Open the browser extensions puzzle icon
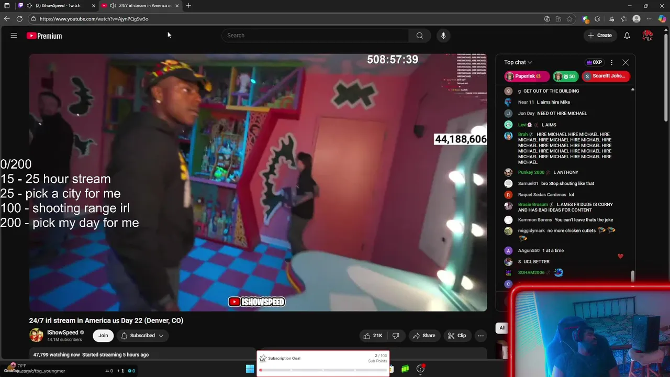The image size is (670, 377). [597, 19]
